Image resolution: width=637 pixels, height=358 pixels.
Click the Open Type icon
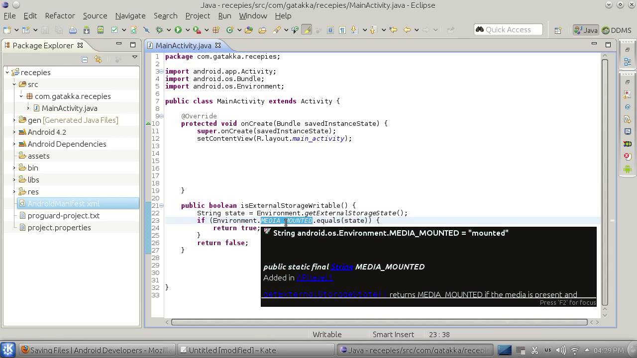pyautogui.click(x=248, y=30)
